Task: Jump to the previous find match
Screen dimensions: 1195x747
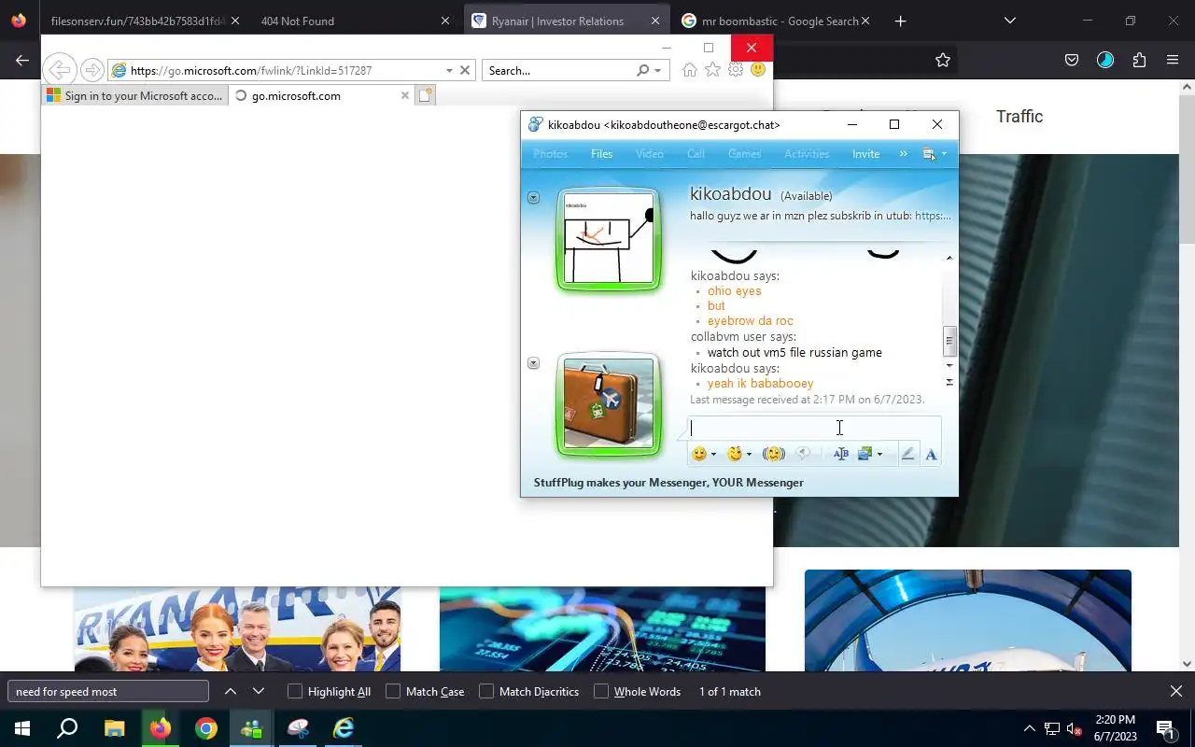Action: coord(231,691)
